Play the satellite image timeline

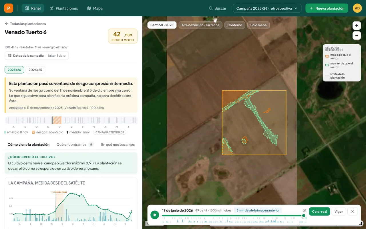(x=155, y=215)
